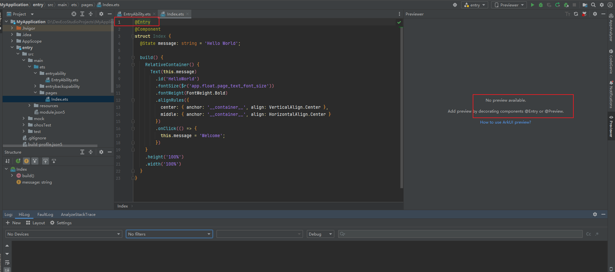The width and height of the screenshot is (615, 272).
Task: Open the Debug log level dropdown
Action: pos(320,234)
